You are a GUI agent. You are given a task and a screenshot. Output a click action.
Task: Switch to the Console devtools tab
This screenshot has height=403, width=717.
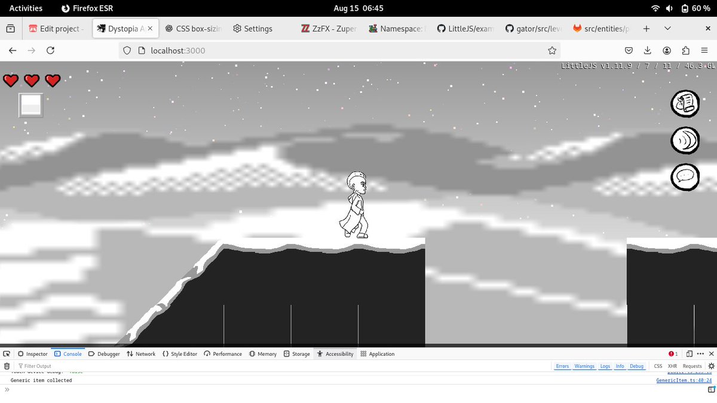click(x=68, y=354)
